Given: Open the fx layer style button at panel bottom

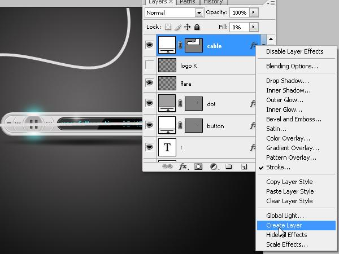Looking at the screenshot, I should click(x=184, y=167).
